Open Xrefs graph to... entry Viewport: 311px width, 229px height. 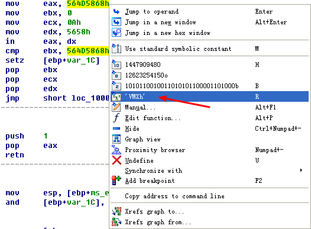(210, 211)
